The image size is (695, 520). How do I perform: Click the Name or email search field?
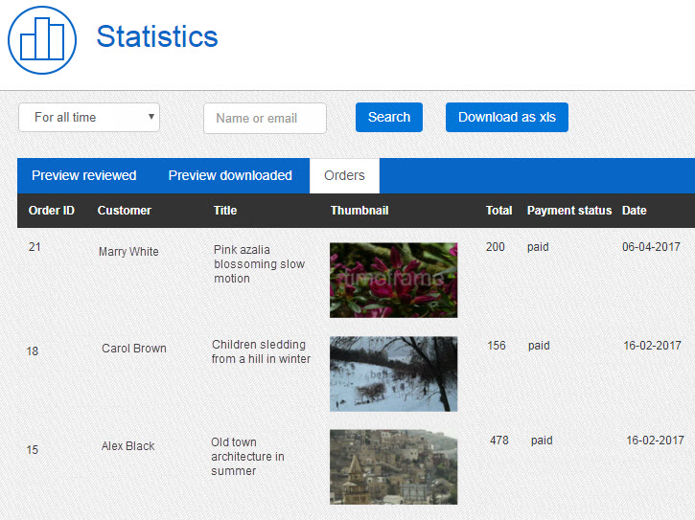click(265, 119)
